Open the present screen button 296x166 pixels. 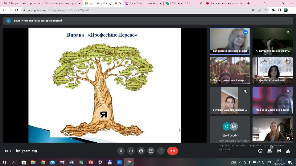point(151,151)
